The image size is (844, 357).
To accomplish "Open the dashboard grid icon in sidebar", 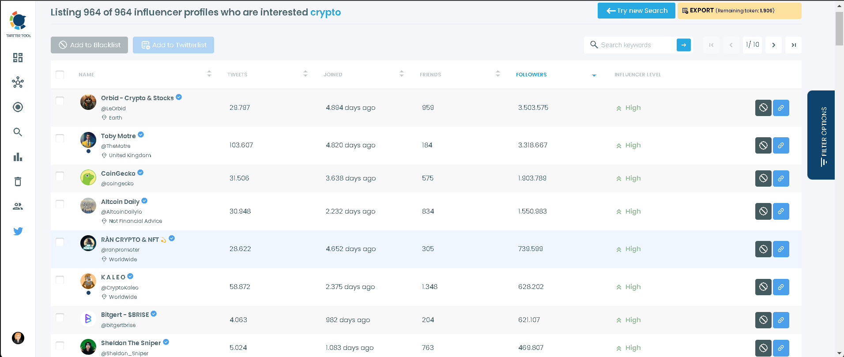I will point(18,57).
